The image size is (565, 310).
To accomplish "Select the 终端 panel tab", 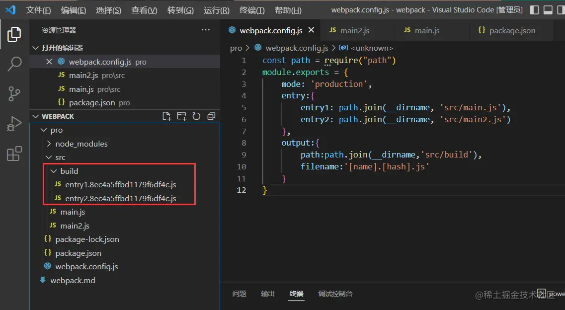I will 297,294.
